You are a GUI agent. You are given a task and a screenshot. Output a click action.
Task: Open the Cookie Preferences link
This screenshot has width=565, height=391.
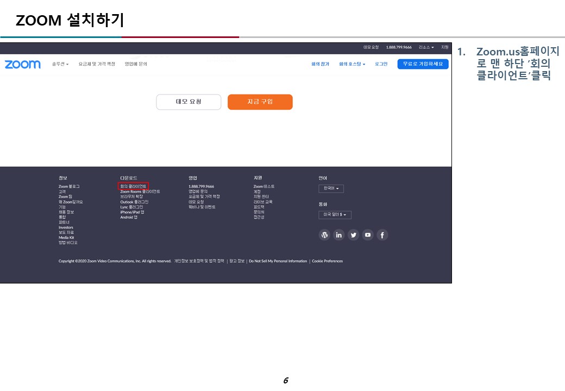(x=328, y=261)
